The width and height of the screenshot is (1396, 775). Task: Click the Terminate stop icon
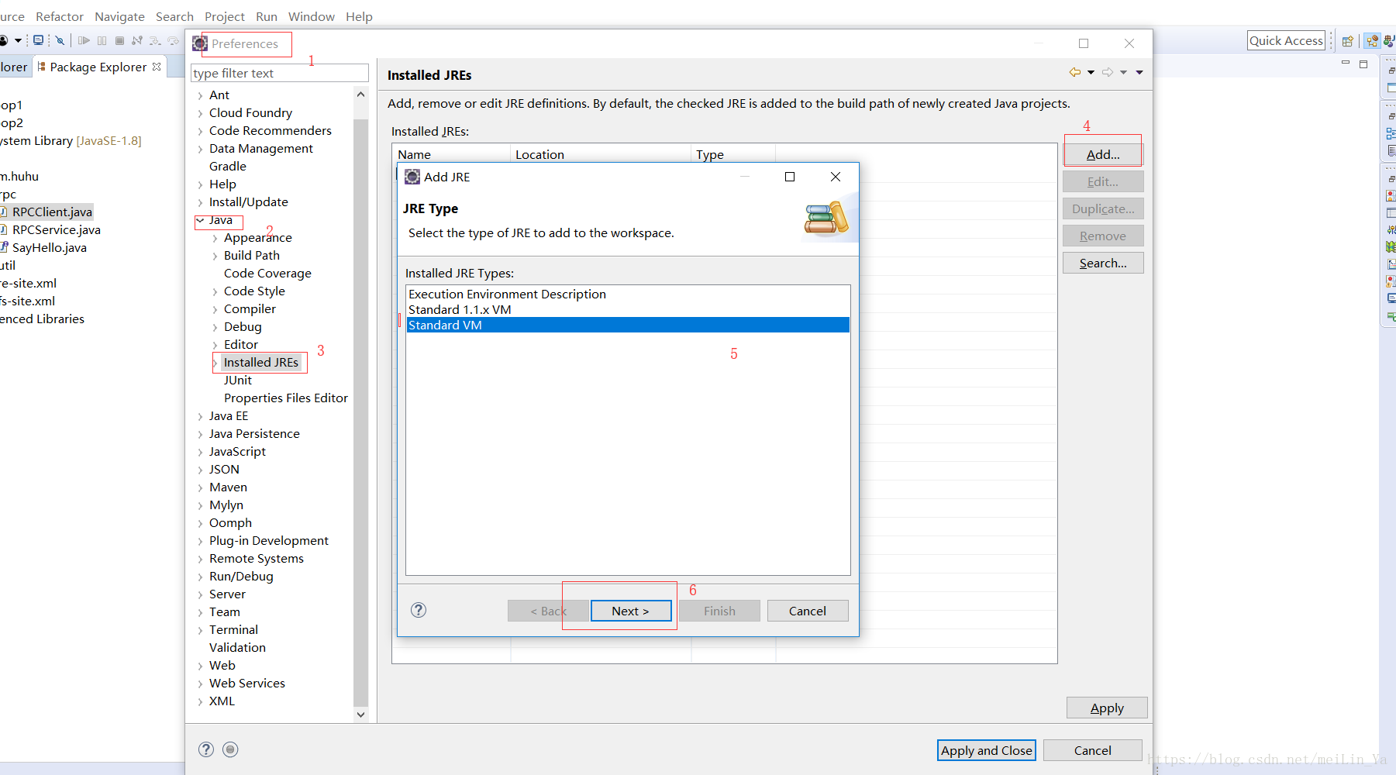(x=119, y=40)
